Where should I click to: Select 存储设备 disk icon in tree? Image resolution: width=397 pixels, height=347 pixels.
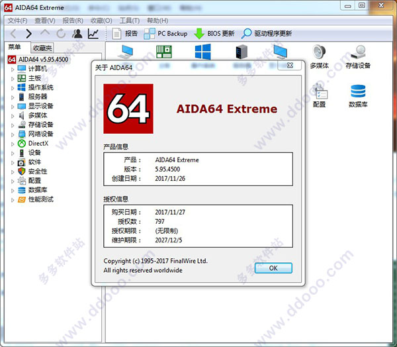tap(22, 124)
